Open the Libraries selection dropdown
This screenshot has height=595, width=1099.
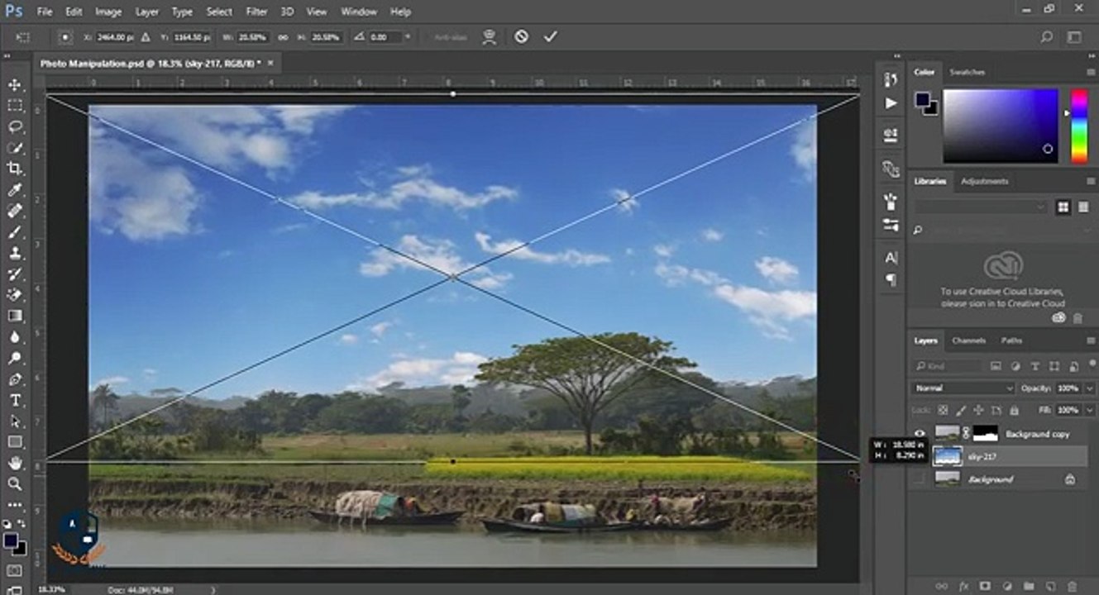(x=982, y=207)
